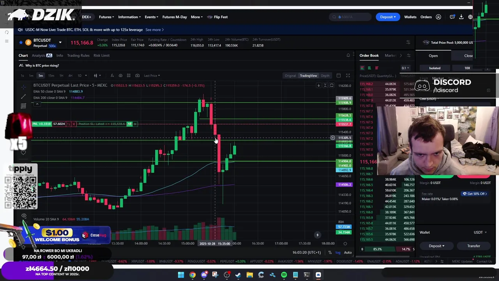
Task: Open the Futures menu dropdown
Action: click(x=106, y=17)
